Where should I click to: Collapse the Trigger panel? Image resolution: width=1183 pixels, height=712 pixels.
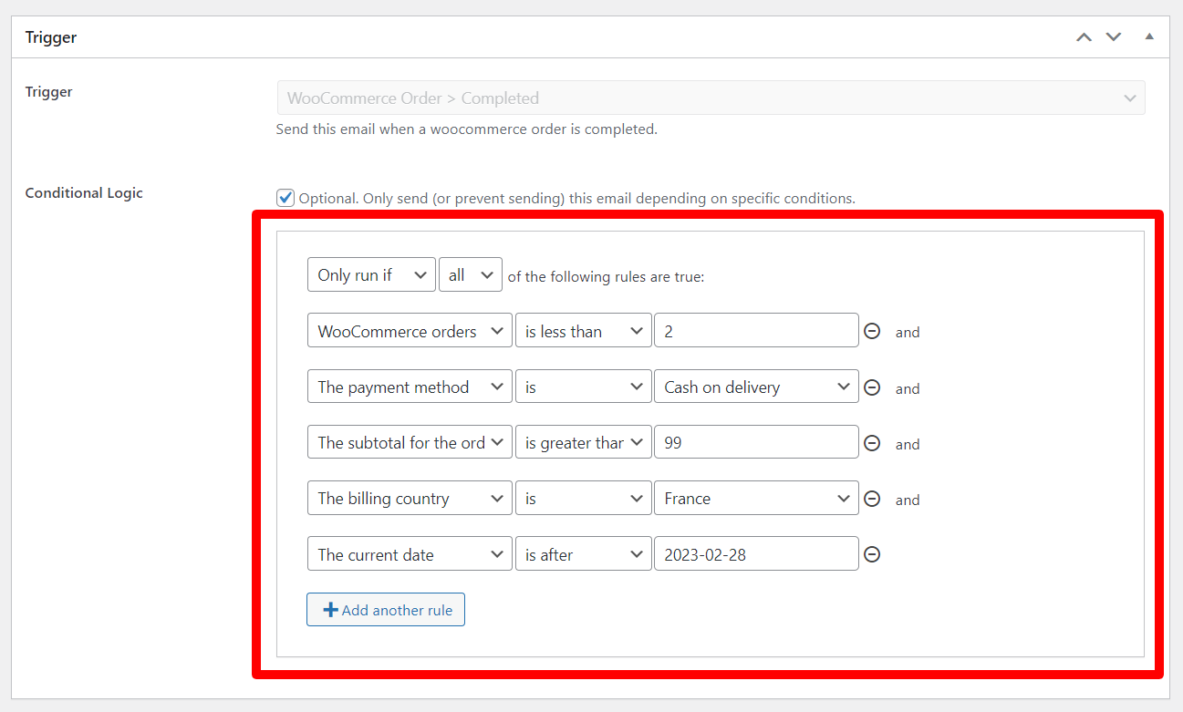1148,36
